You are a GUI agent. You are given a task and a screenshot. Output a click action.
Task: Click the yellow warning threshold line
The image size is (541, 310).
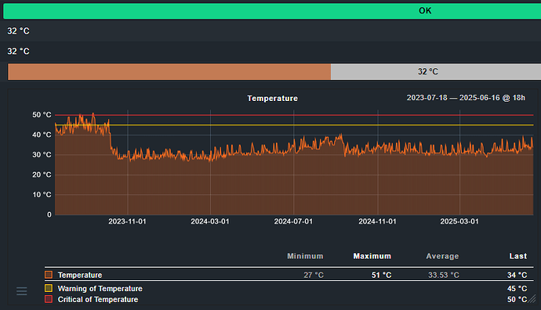tap(294, 125)
